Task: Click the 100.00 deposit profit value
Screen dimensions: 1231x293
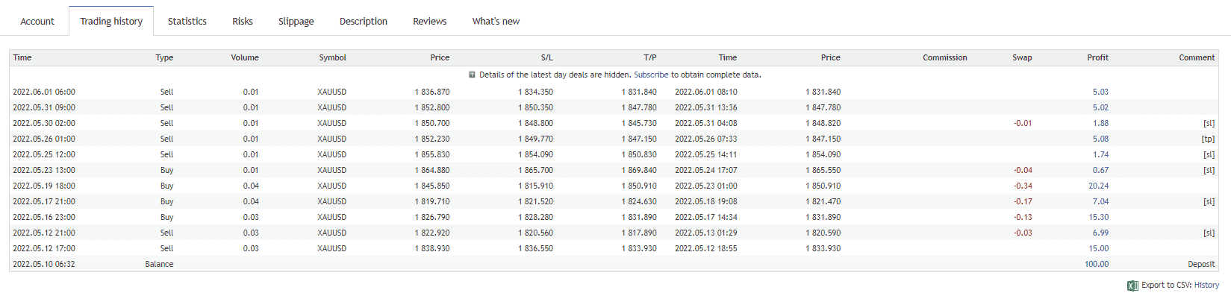Action: [1097, 264]
